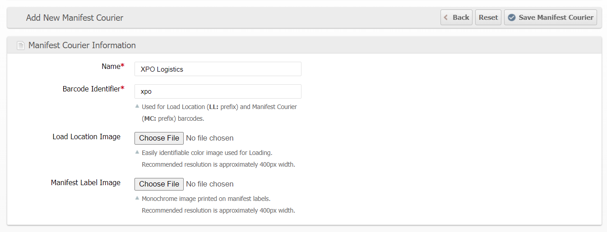Image resolution: width=607 pixels, height=232 pixels.
Task: Focus the Name field containing XPO Logistics
Action: (218, 69)
